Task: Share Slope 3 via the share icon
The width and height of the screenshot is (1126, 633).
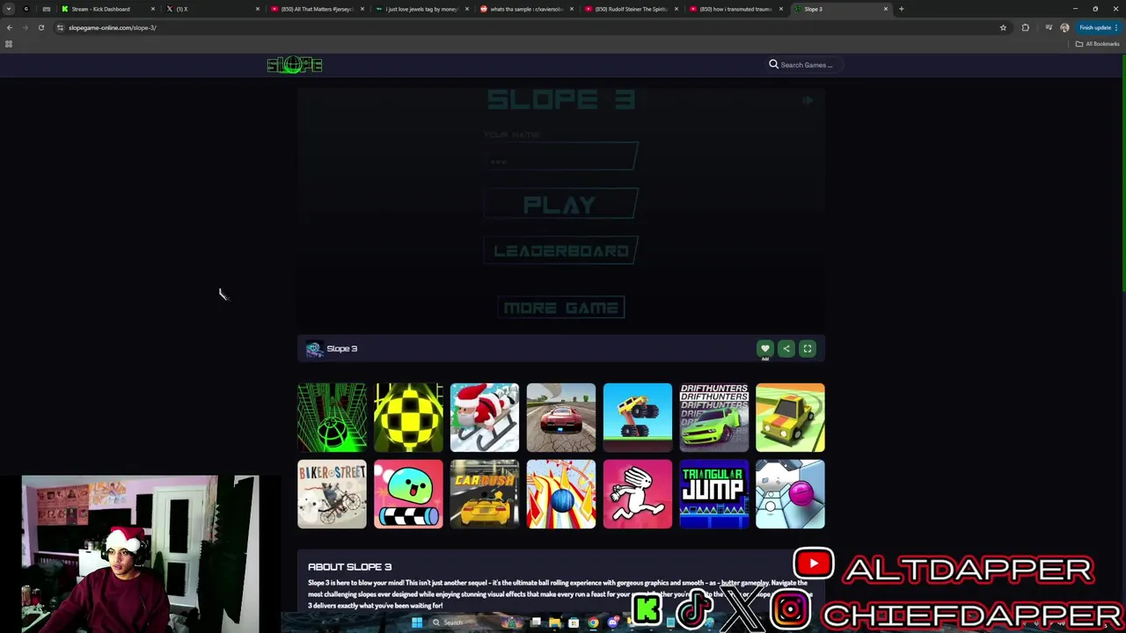Action: click(x=786, y=349)
